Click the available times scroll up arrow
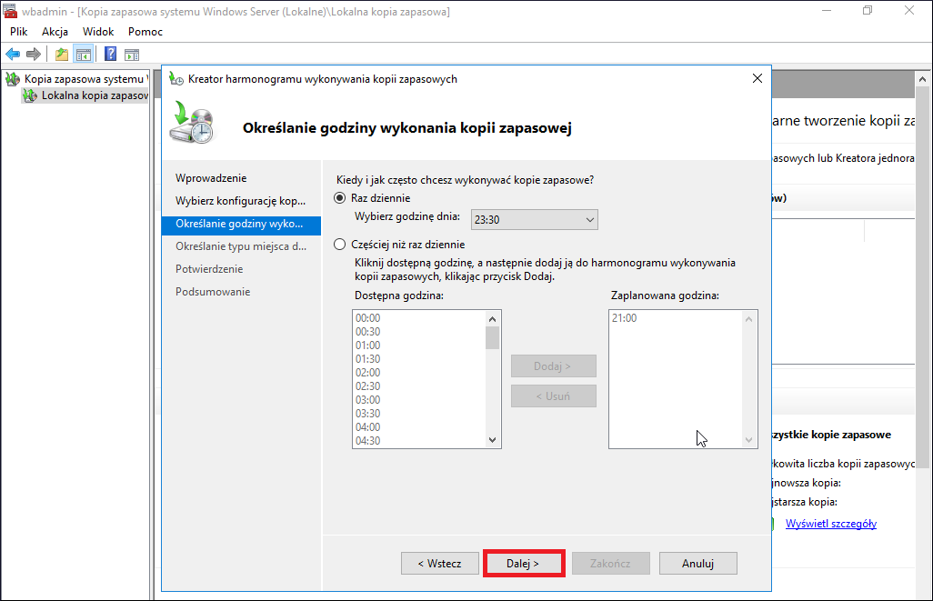The width and height of the screenshot is (933, 601). (492, 319)
